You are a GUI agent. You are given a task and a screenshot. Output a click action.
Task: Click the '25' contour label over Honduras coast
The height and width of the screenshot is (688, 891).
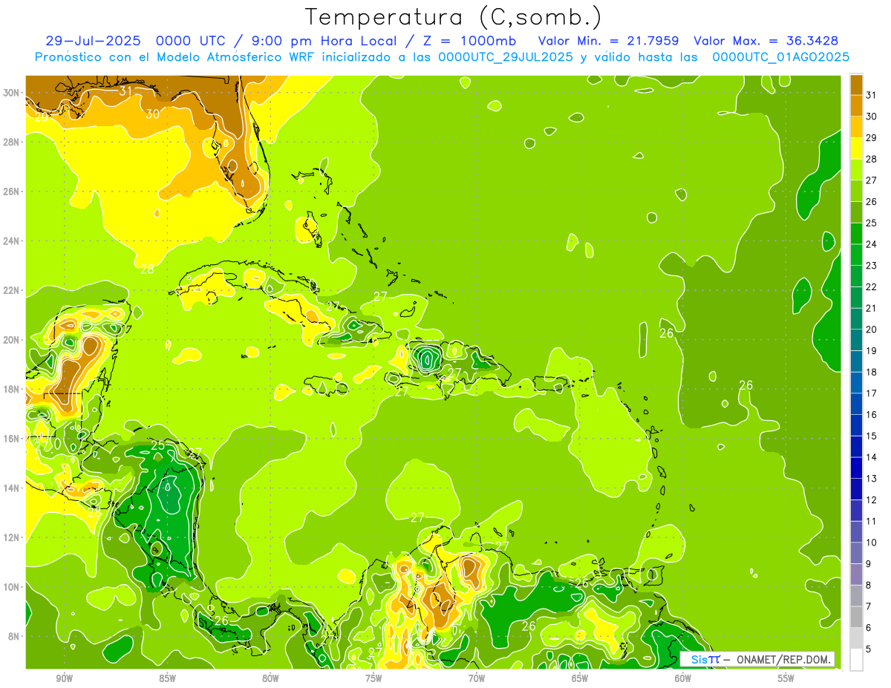[x=158, y=446]
